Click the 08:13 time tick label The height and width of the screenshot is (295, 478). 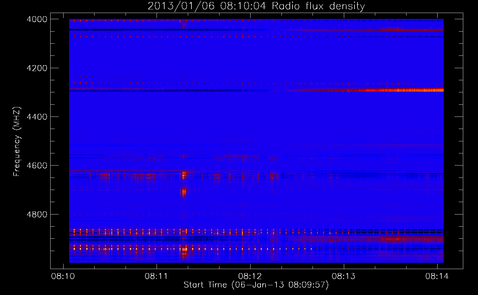pyautogui.click(x=344, y=276)
